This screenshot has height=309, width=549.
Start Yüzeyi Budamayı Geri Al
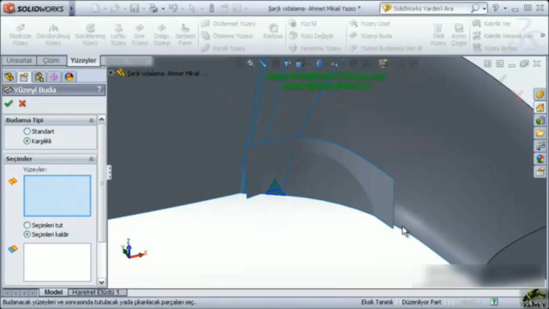coord(386,48)
